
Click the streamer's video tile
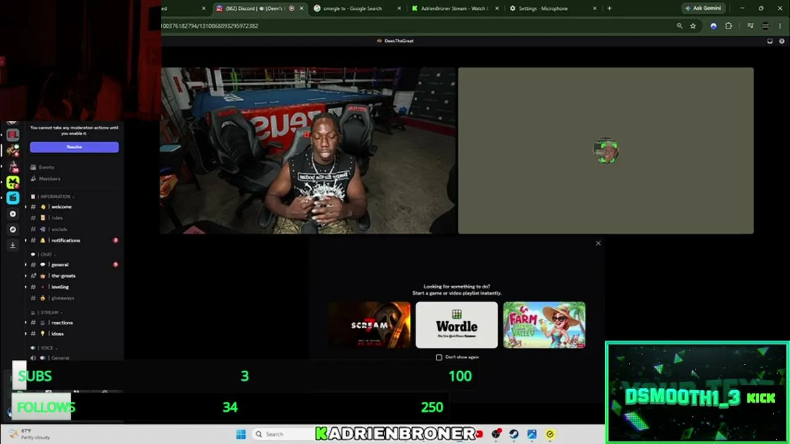(309, 150)
